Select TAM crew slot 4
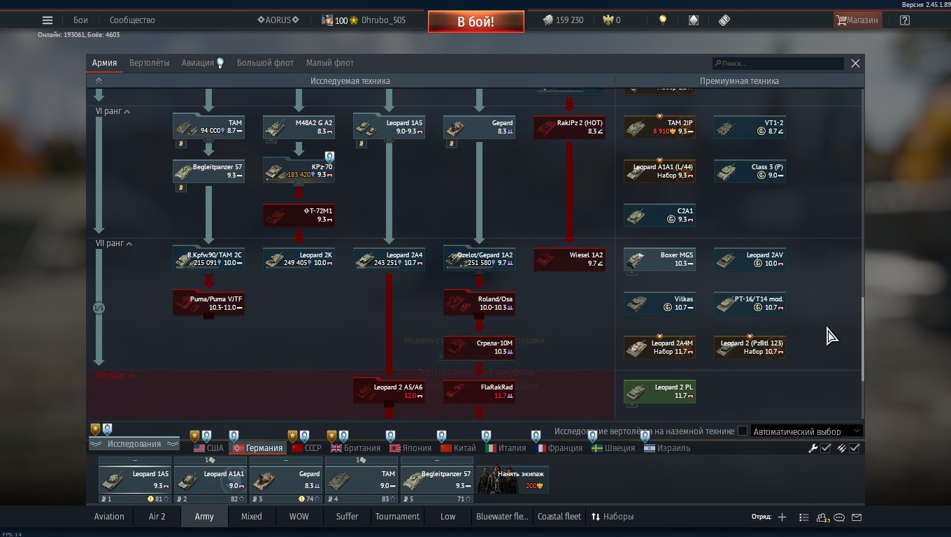951x537 pixels. pos(362,480)
